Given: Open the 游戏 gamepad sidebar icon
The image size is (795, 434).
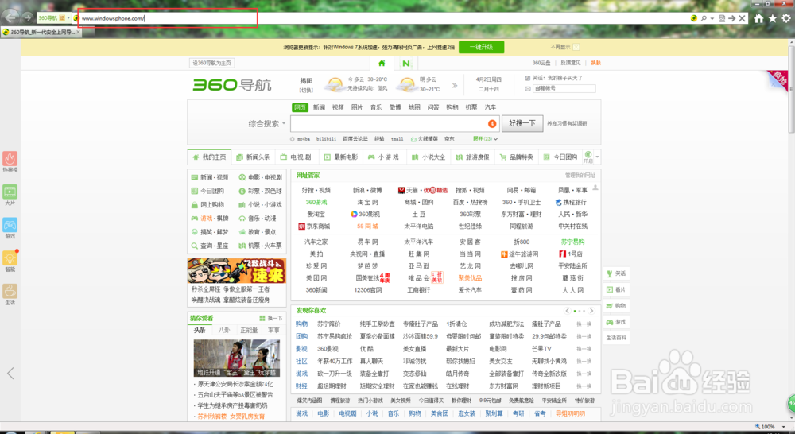Looking at the screenshot, I should (10, 225).
